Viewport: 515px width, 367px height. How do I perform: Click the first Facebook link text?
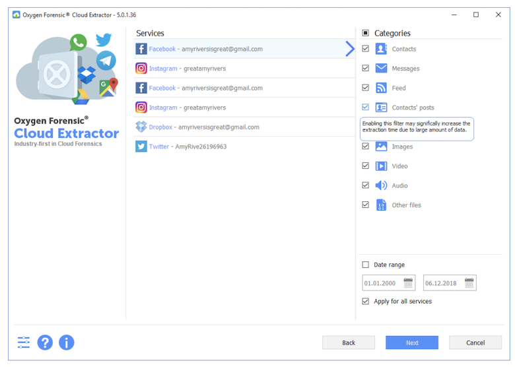[x=162, y=49]
